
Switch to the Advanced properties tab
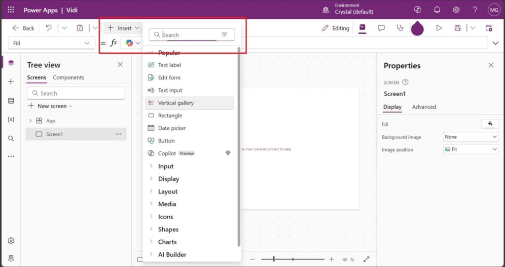pyautogui.click(x=424, y=107)
